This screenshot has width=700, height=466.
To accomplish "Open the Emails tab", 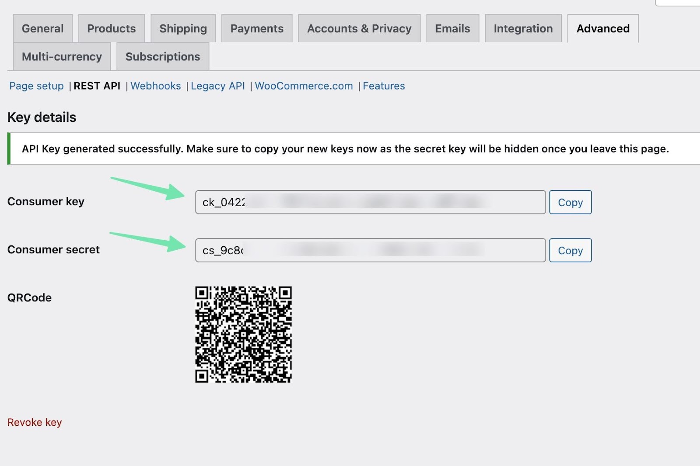I will 452,28.
